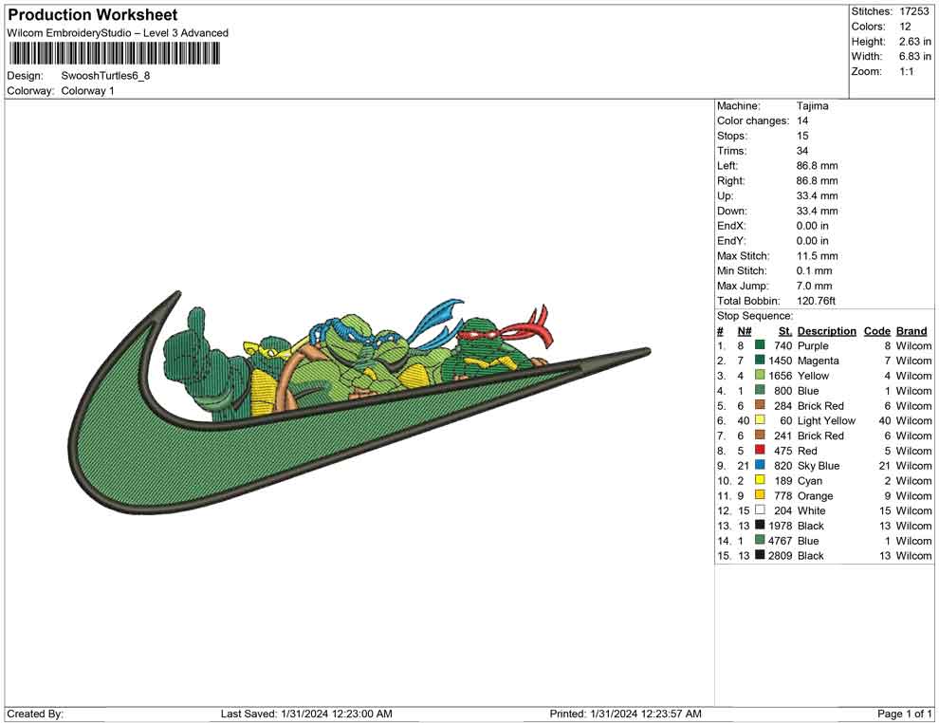Pick the swatch in the 284 Brick Red row
The width and height of the screenshot is (939, 723).
[x=760, y=405]
